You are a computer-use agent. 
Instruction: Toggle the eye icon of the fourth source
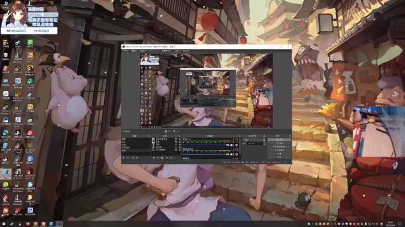[176, 147]
